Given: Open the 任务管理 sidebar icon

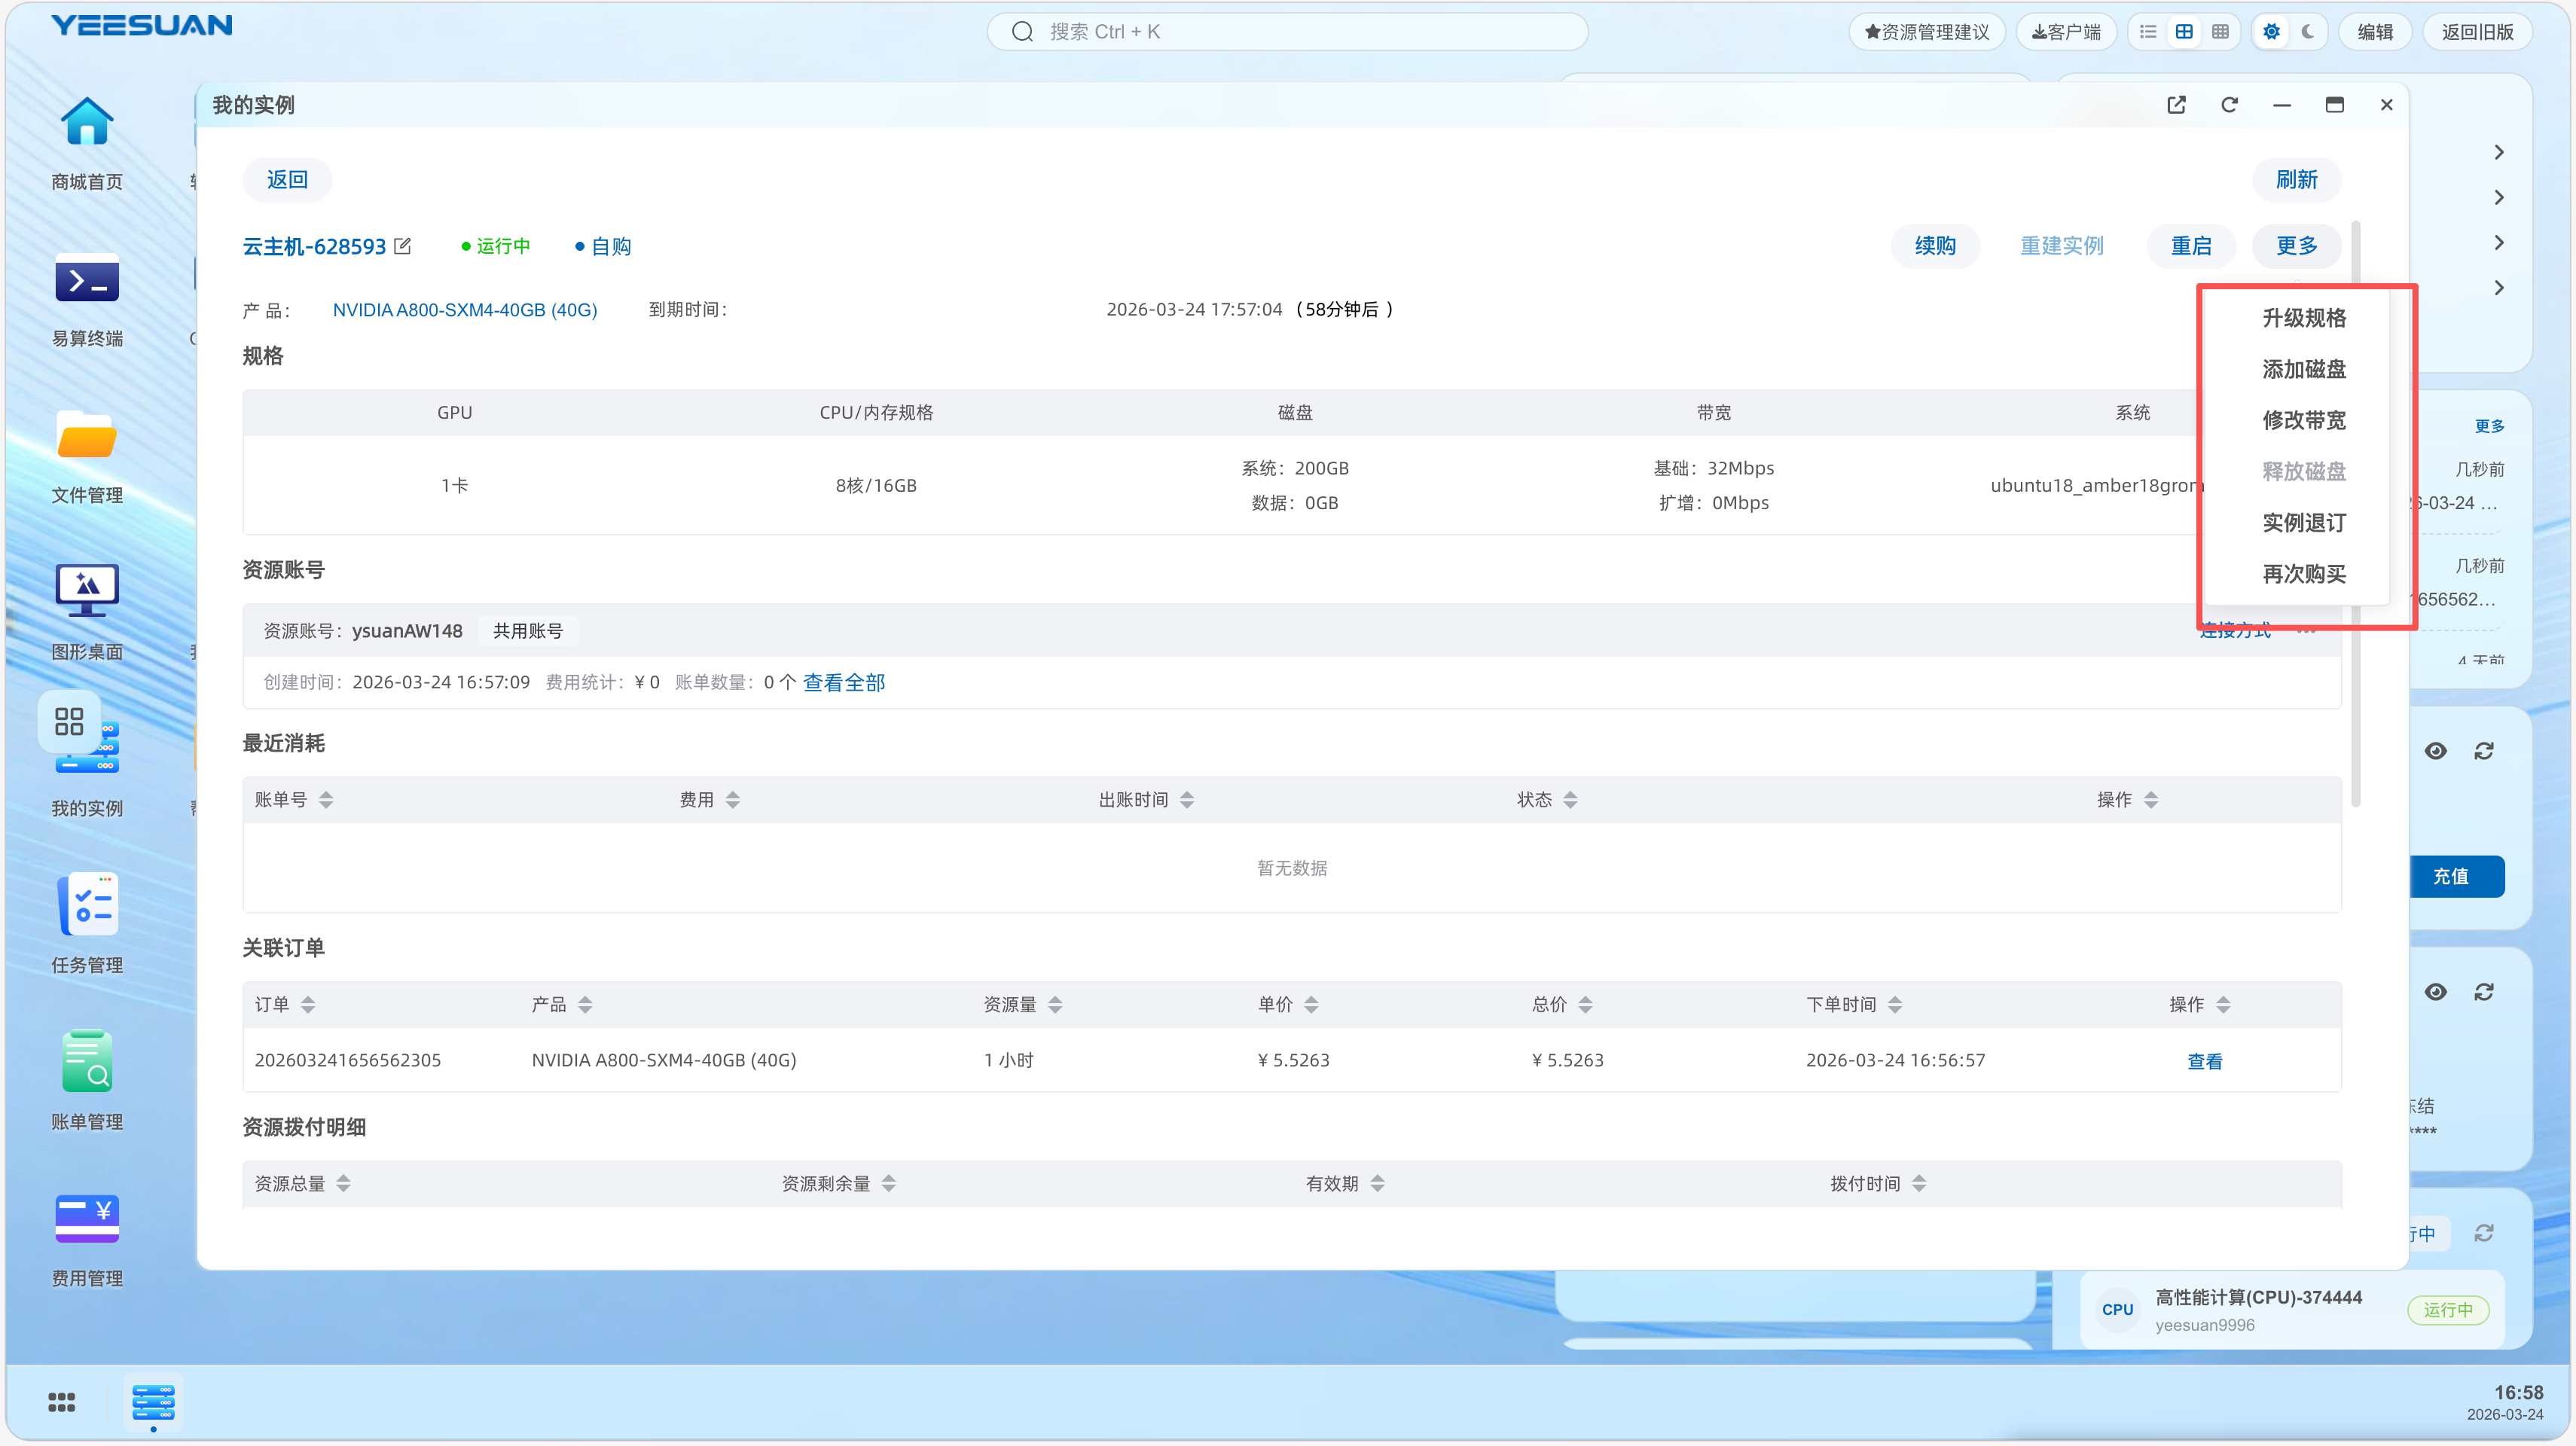Looking at the screenshot, I should (x=87, y=905).
